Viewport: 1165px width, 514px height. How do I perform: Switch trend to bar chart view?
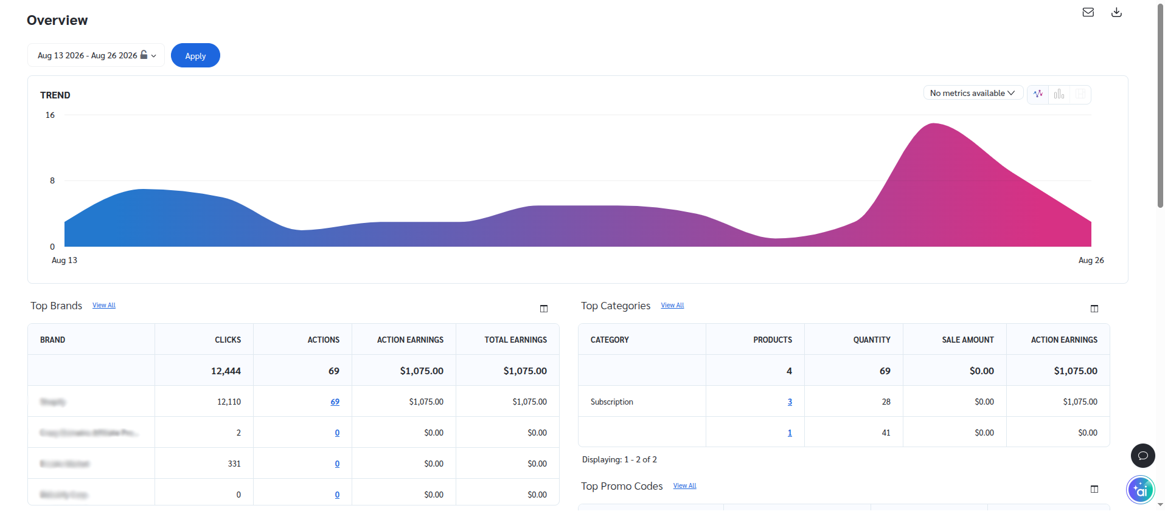(x=1059, y=94)
